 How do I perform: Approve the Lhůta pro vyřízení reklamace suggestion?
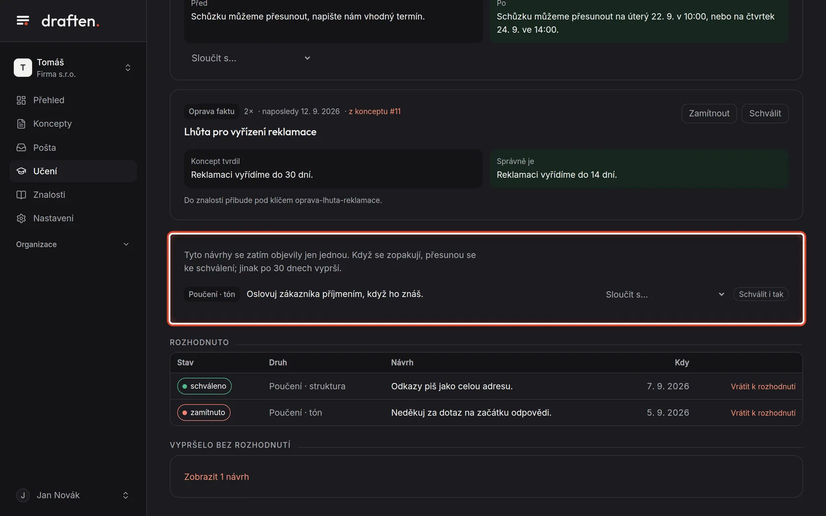[765, 114]
